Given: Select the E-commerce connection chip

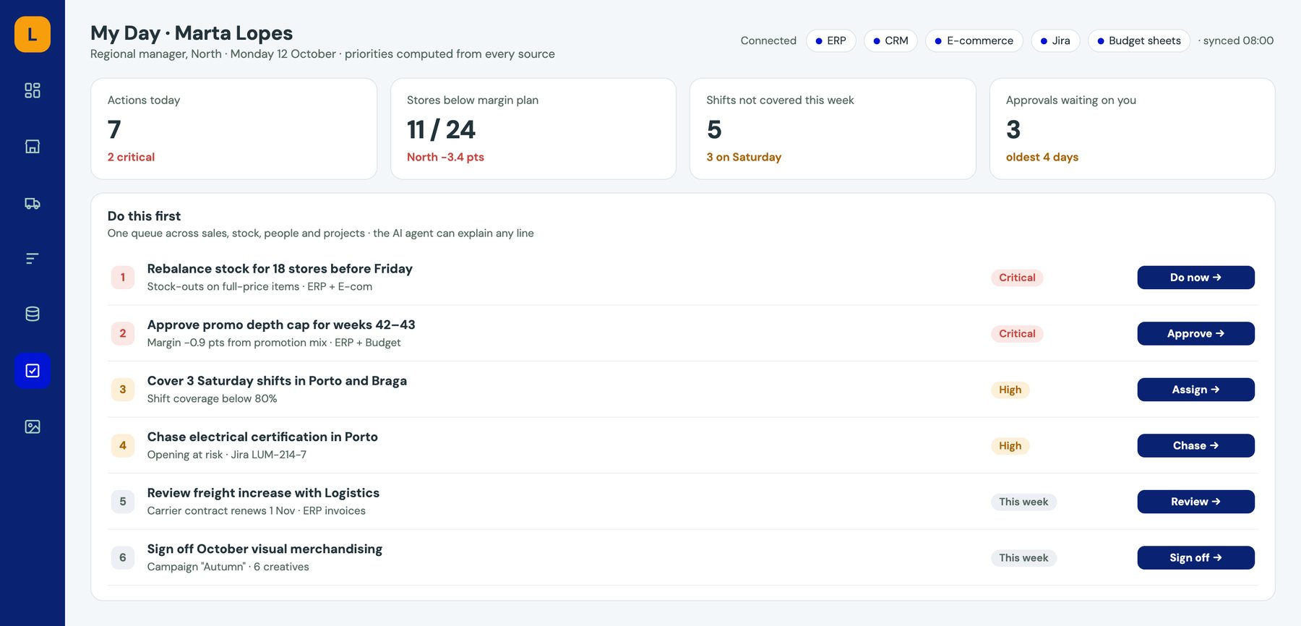Looking at the screenshot, I should (974, 40).
